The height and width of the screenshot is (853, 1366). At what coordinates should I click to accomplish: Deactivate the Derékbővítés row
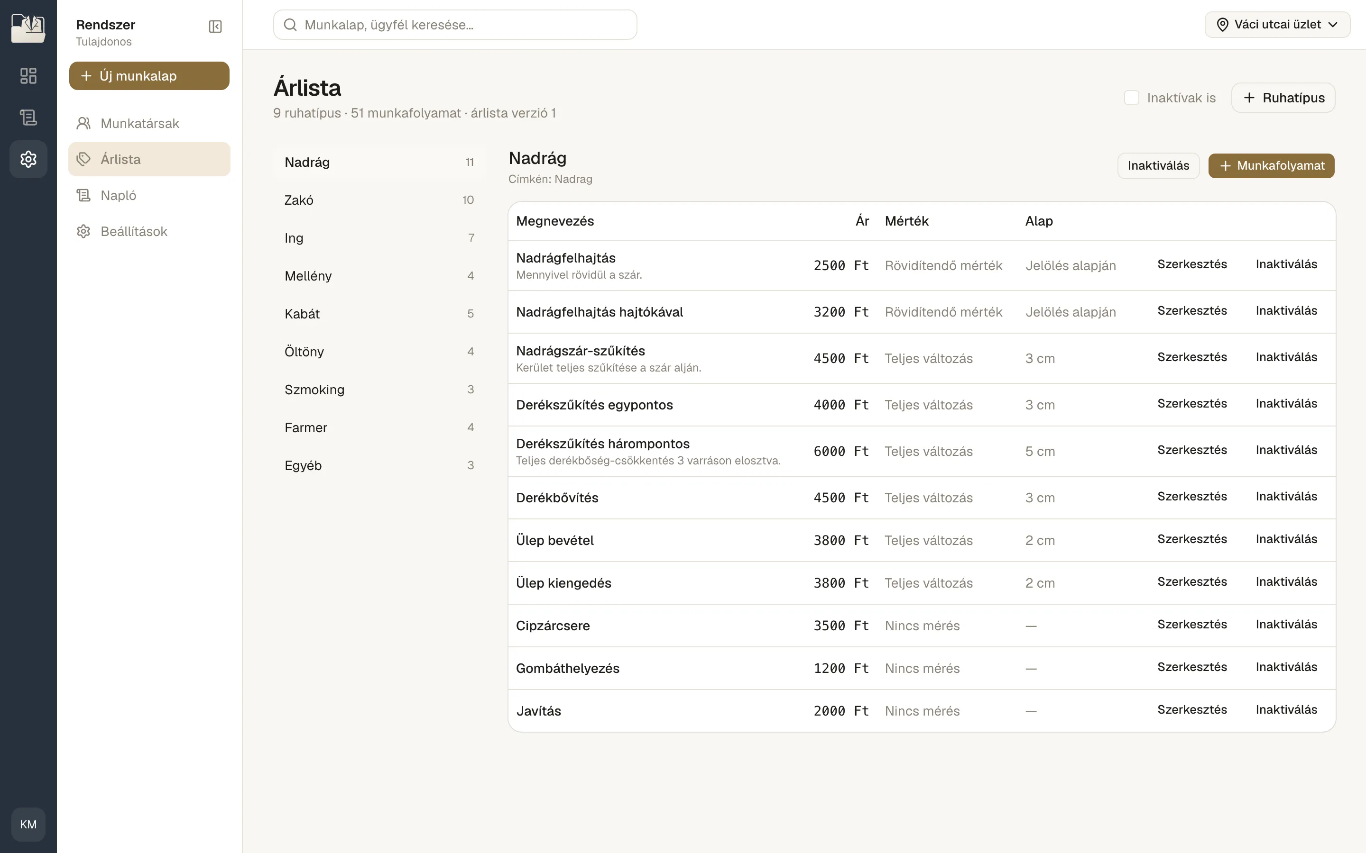[1286, 497]
